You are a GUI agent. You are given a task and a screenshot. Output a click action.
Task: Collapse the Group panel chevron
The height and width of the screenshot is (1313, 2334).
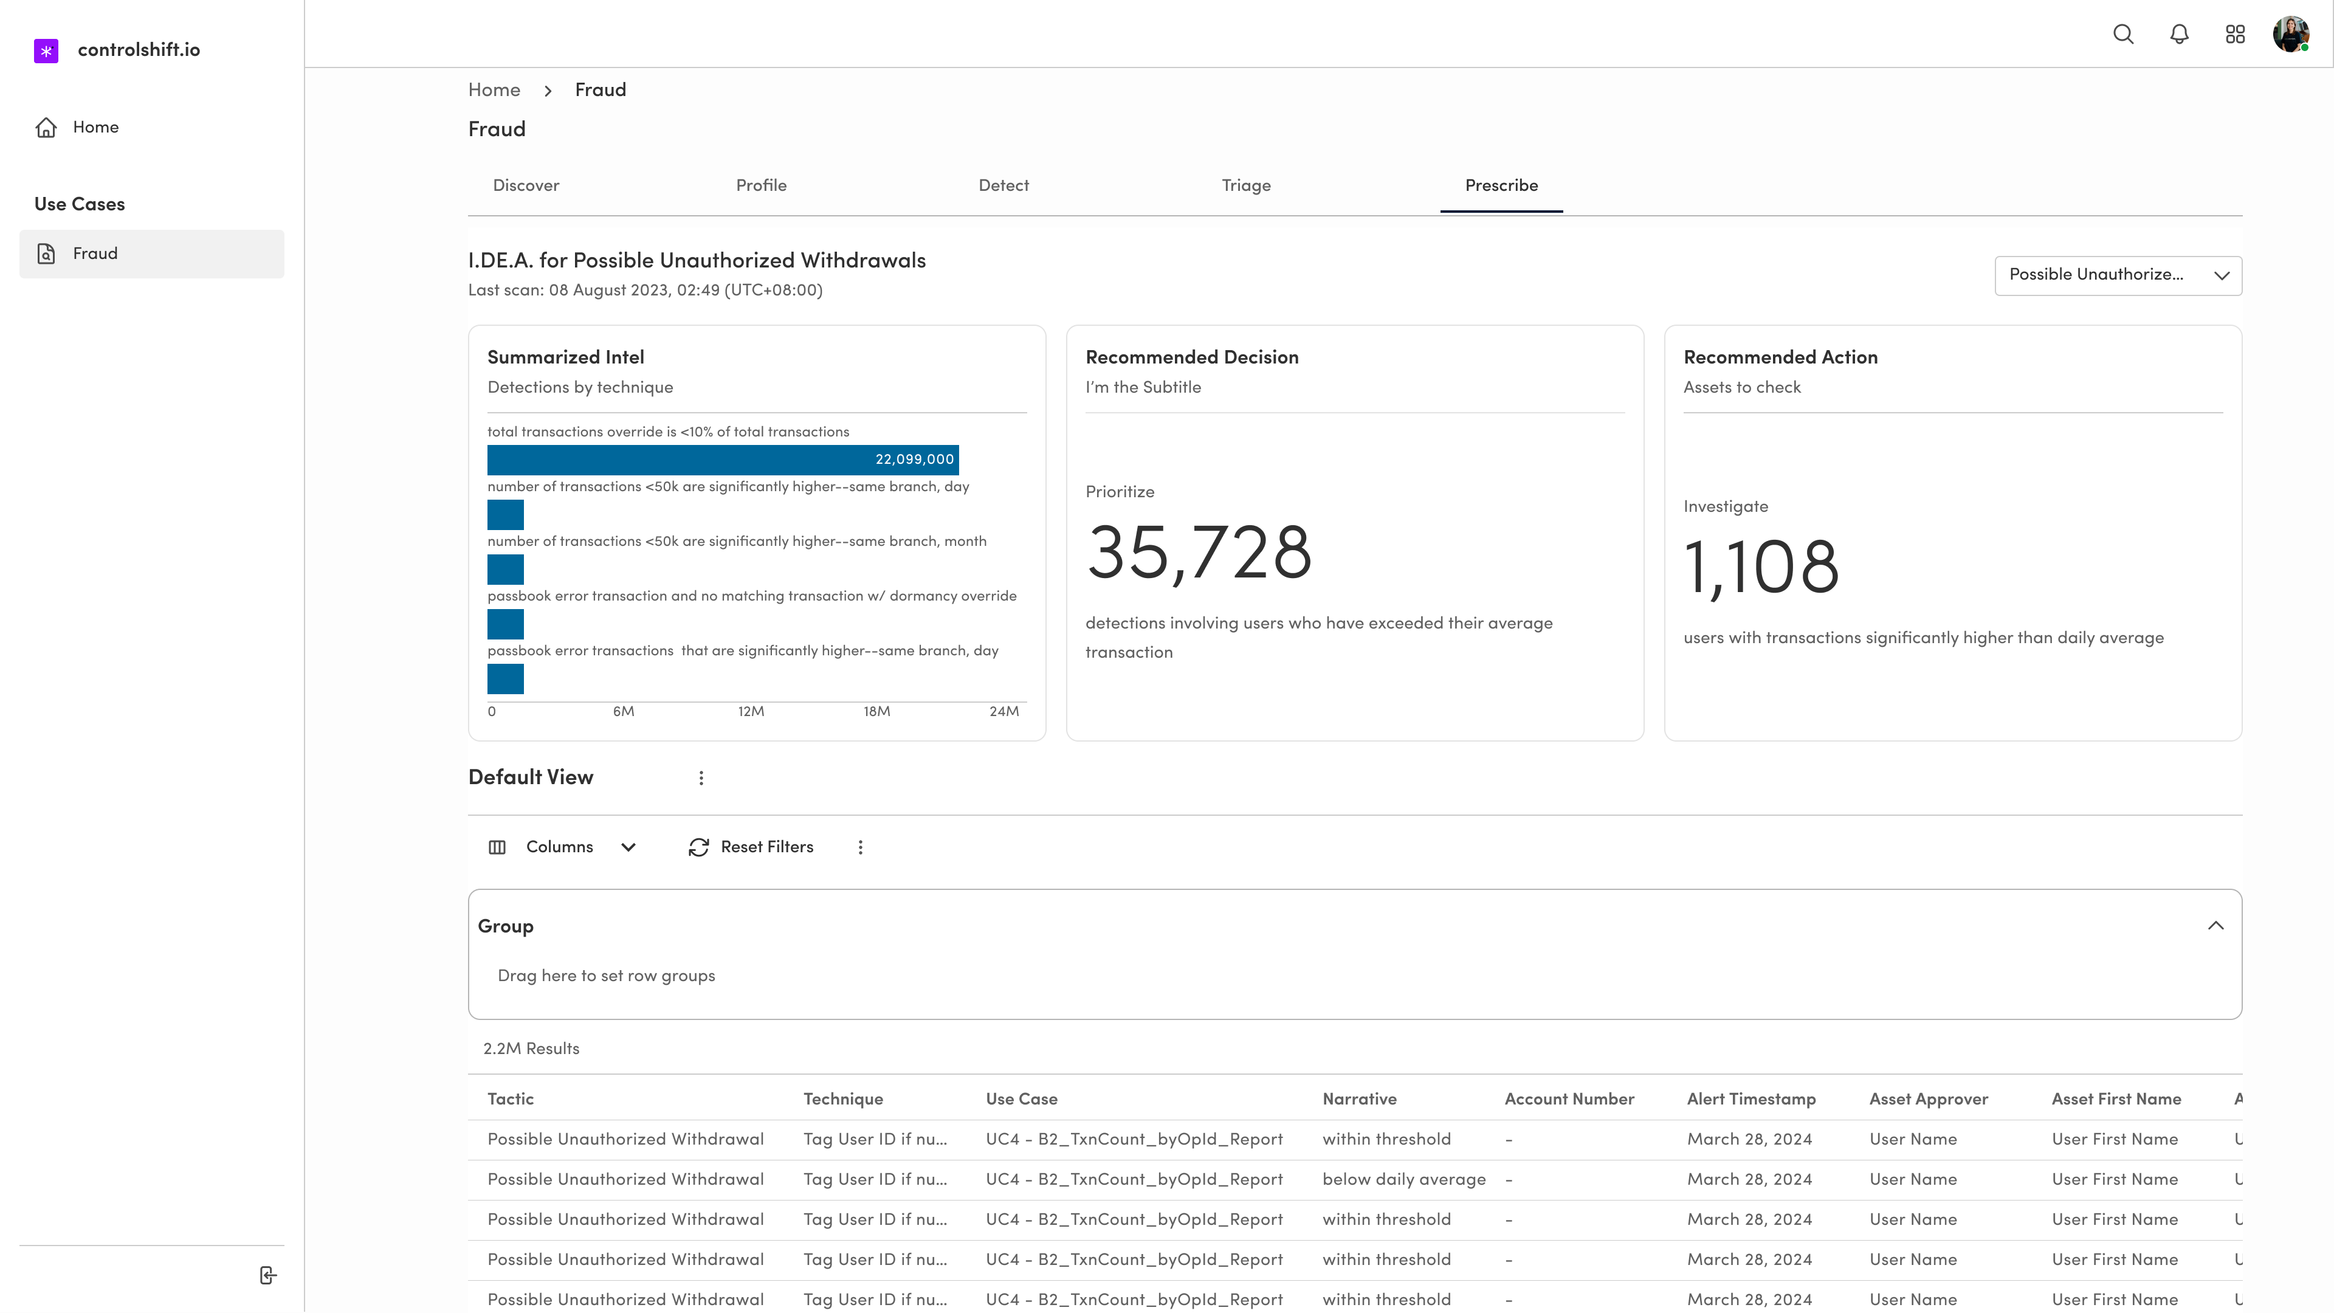coord(2215,926)
